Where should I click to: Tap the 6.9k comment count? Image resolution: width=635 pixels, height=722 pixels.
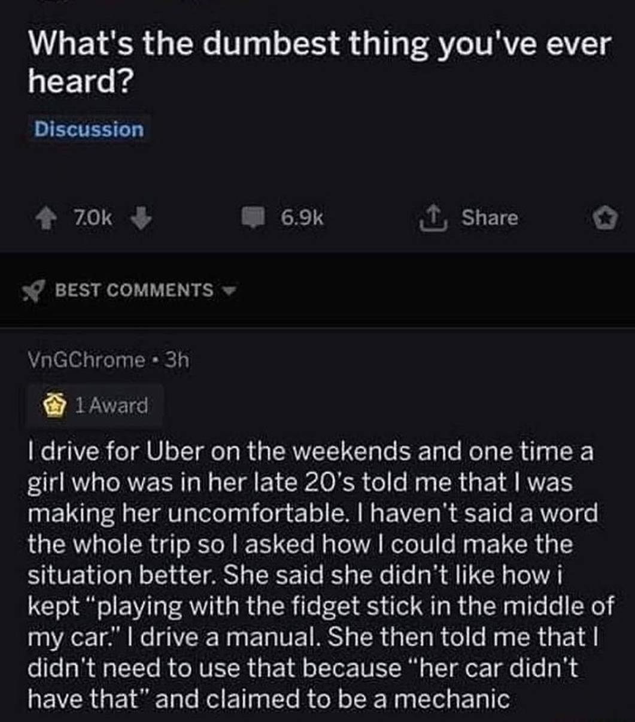click(302, 218)
